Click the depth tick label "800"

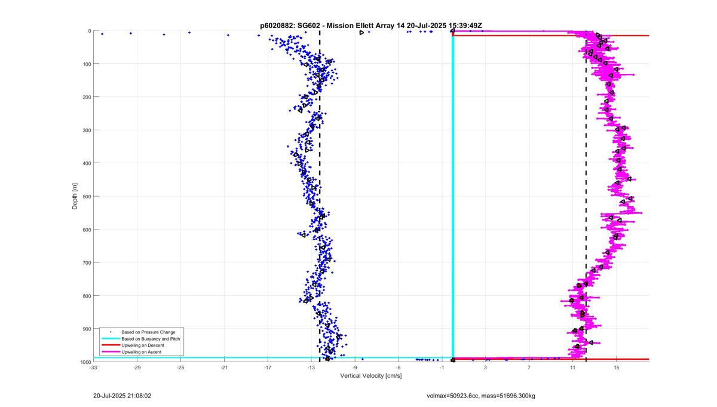(87, 296)
